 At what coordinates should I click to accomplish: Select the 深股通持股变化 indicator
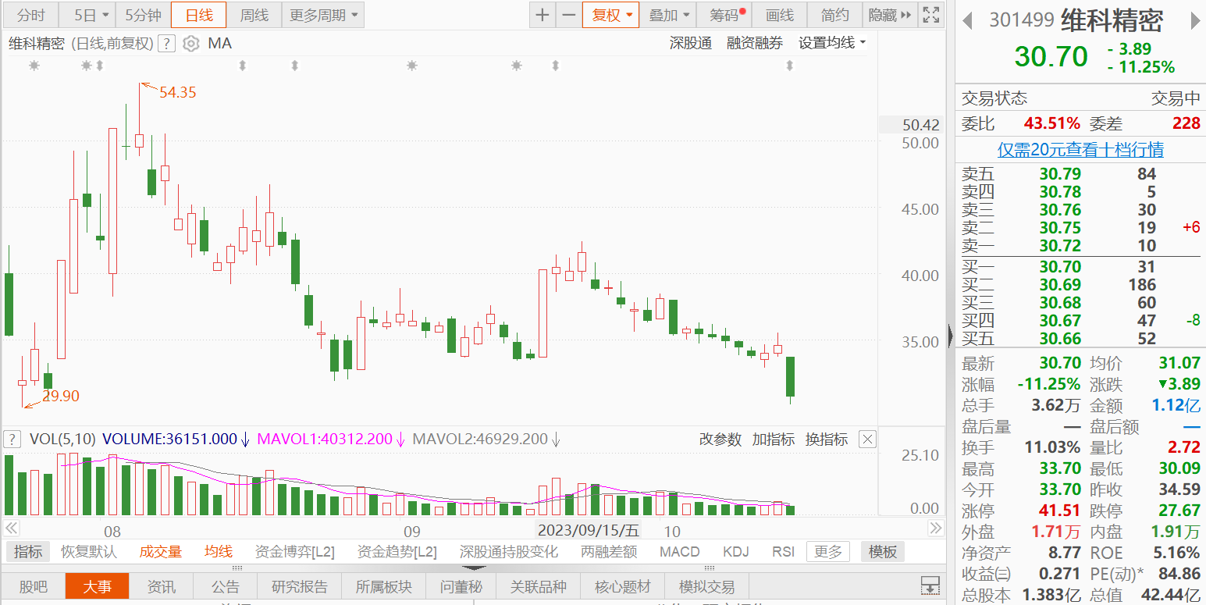[509, 552]
